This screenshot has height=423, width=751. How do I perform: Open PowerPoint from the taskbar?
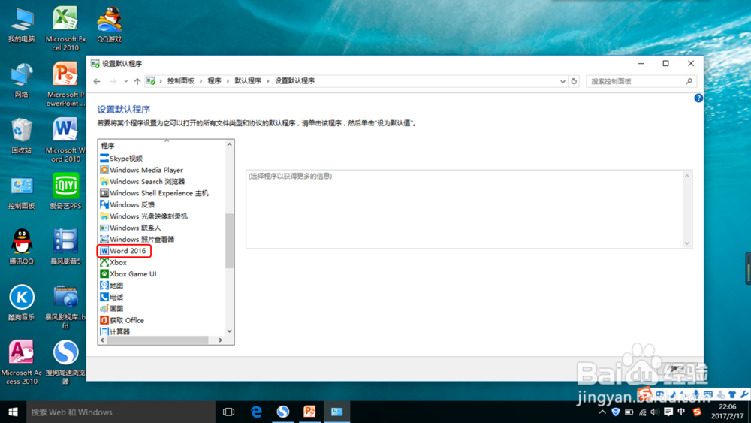pos(310,412)
